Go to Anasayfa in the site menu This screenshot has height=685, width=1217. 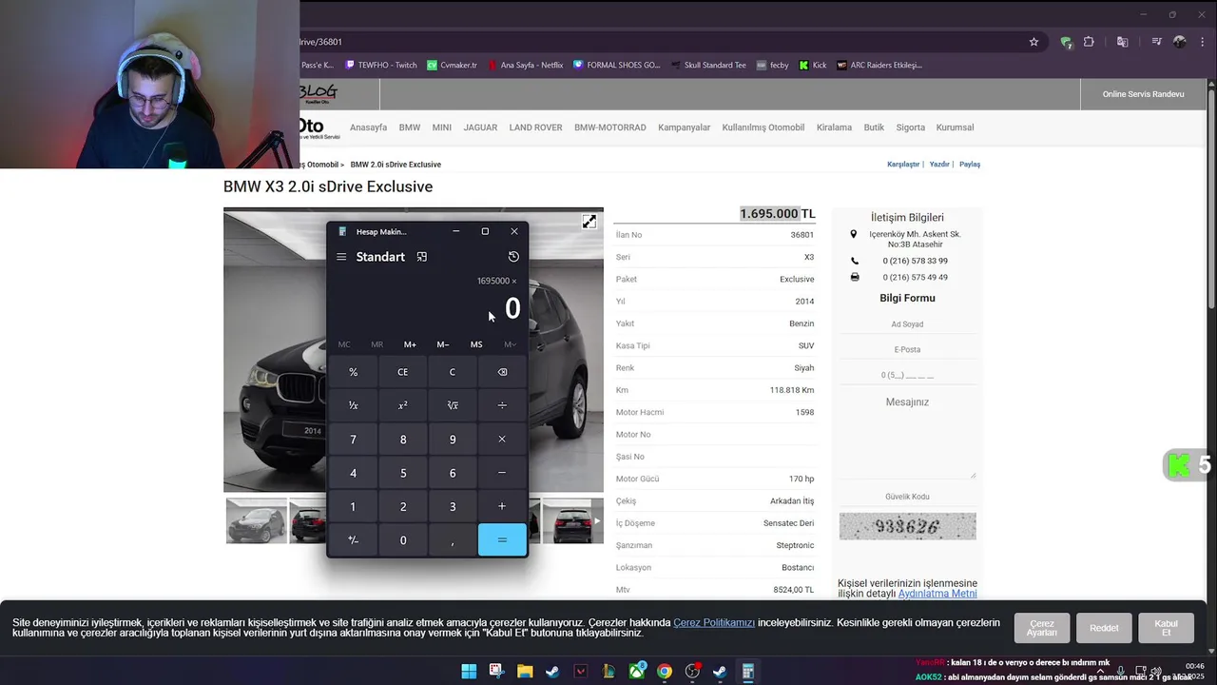point(368,127)
